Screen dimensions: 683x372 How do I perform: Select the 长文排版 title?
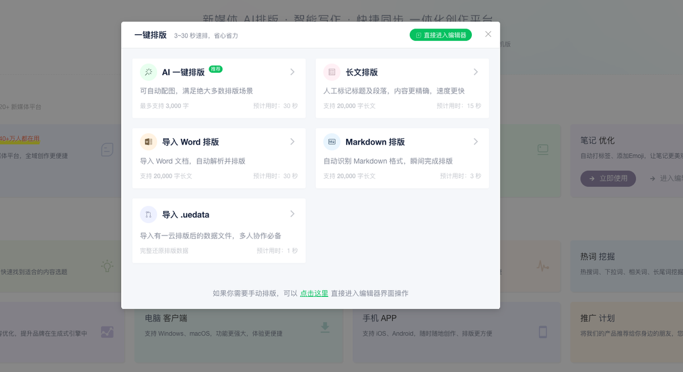pyautogui.click(x=361, y=72)
